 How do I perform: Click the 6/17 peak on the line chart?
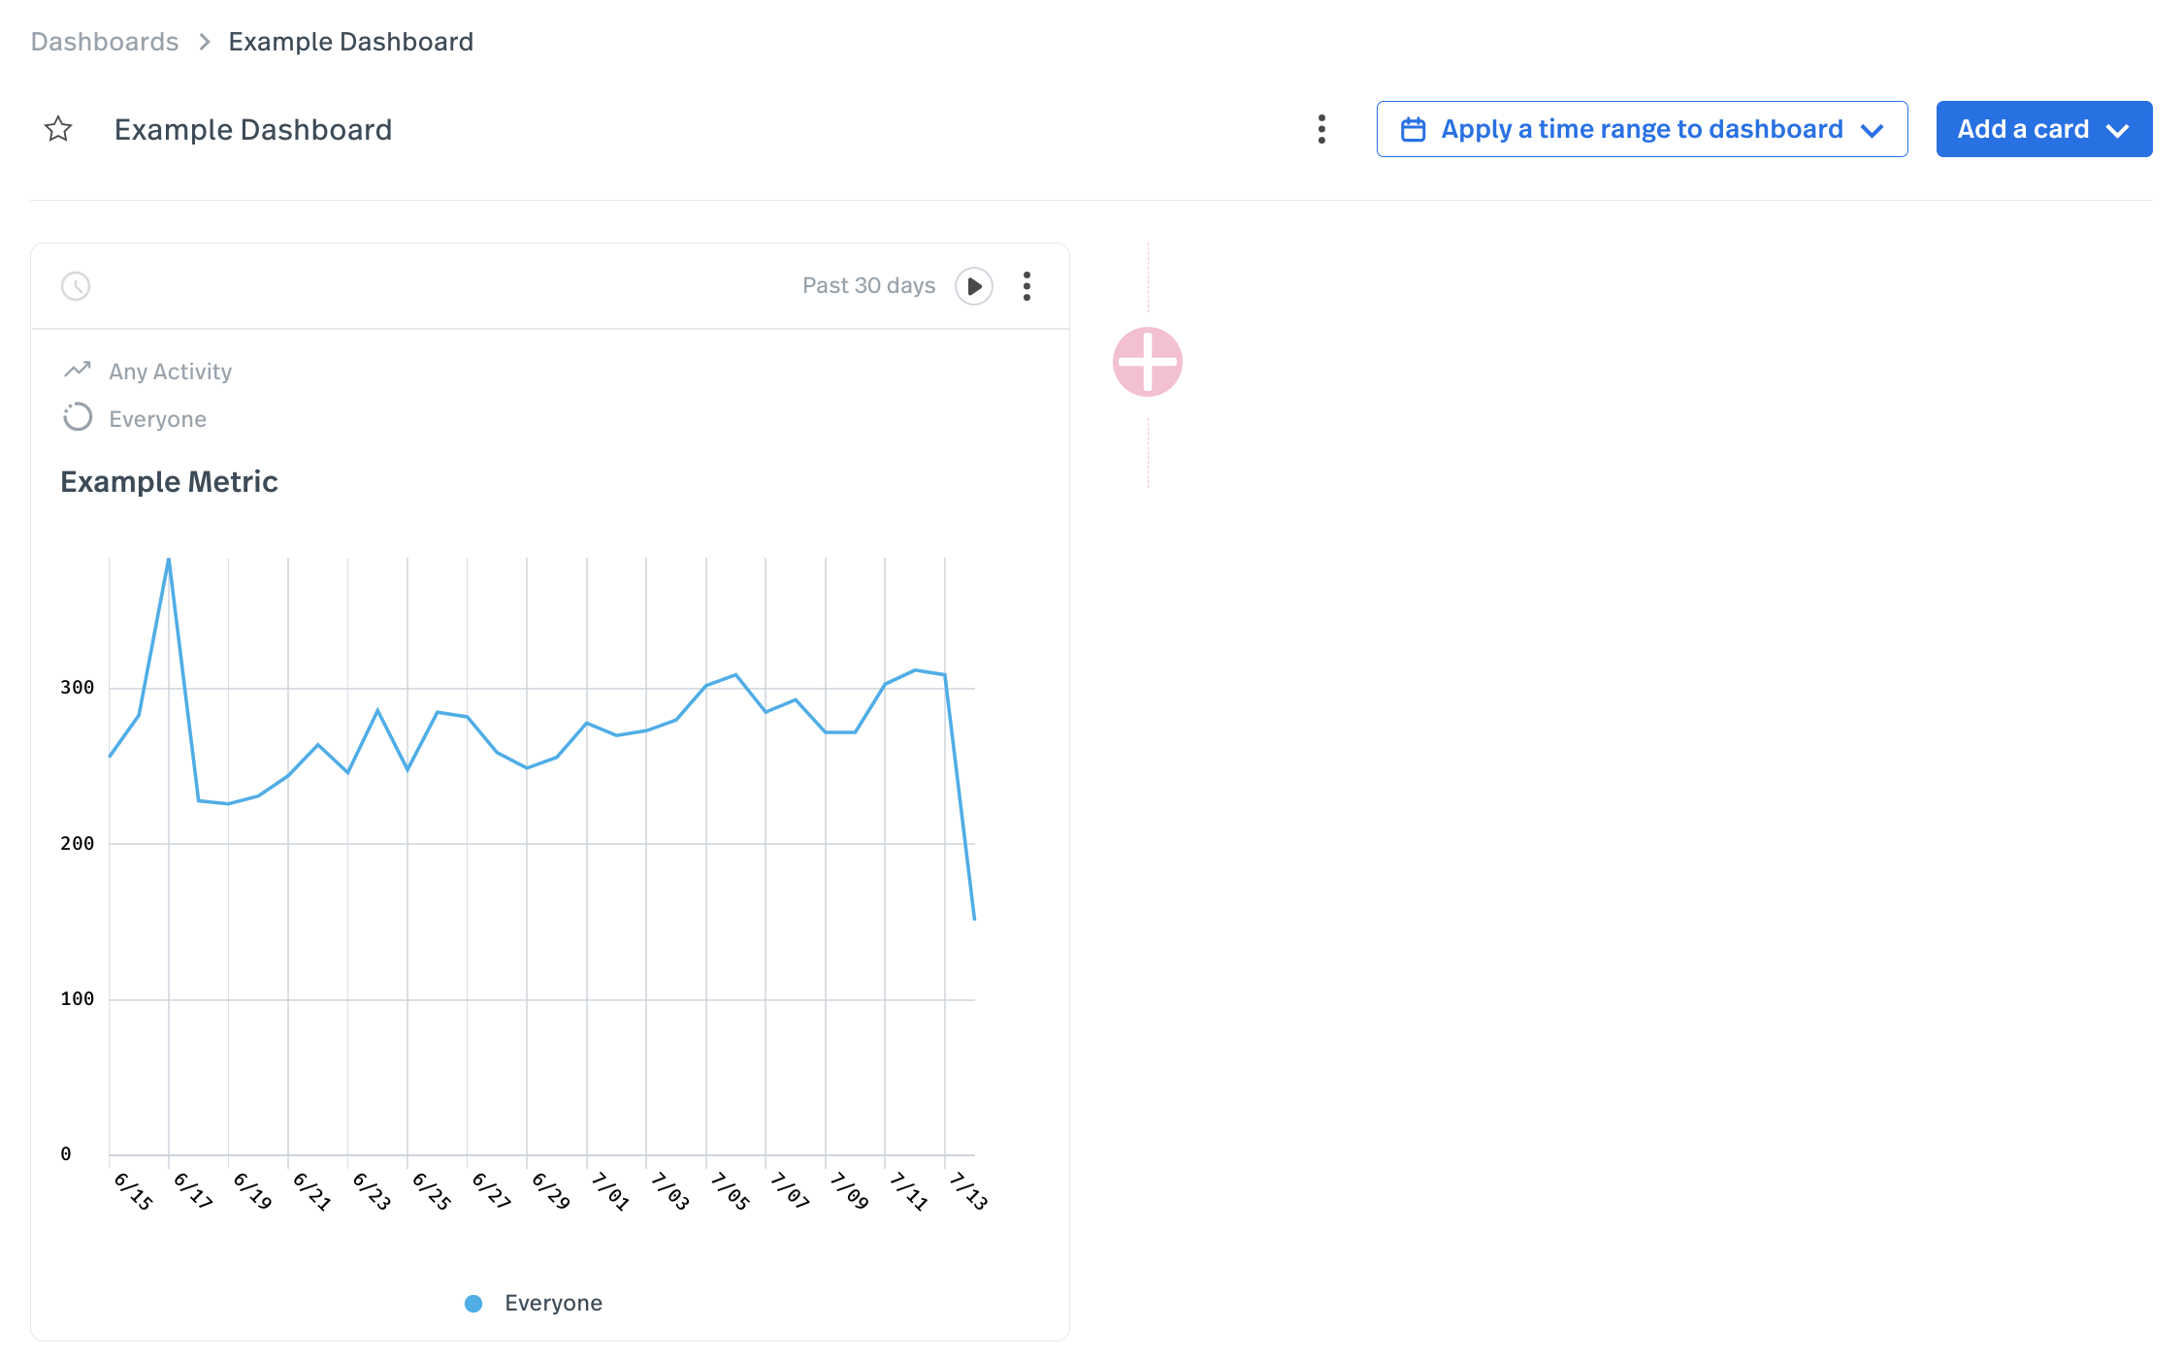[169, 561]
